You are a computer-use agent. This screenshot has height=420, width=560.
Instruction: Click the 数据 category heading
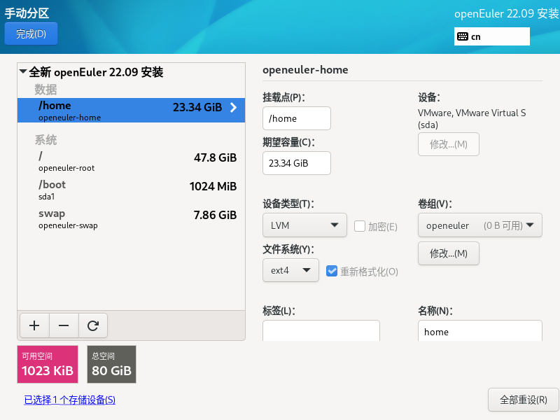45,90
